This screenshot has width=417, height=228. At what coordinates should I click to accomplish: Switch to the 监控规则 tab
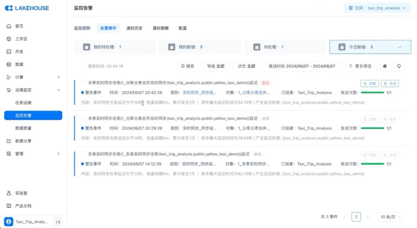coord(82,28)
